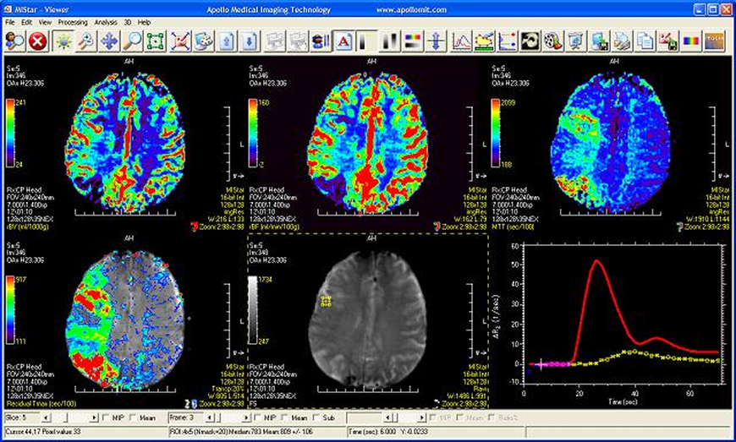The width and height of the screenshot is (736, 442).
Task: Open the time curve graph icon
Action: coord(462,40)
